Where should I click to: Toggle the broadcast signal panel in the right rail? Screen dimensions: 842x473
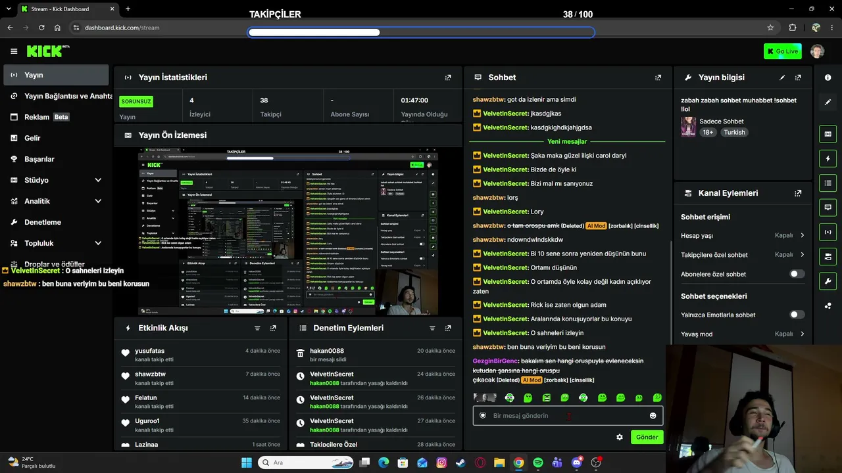pos(828,232)
